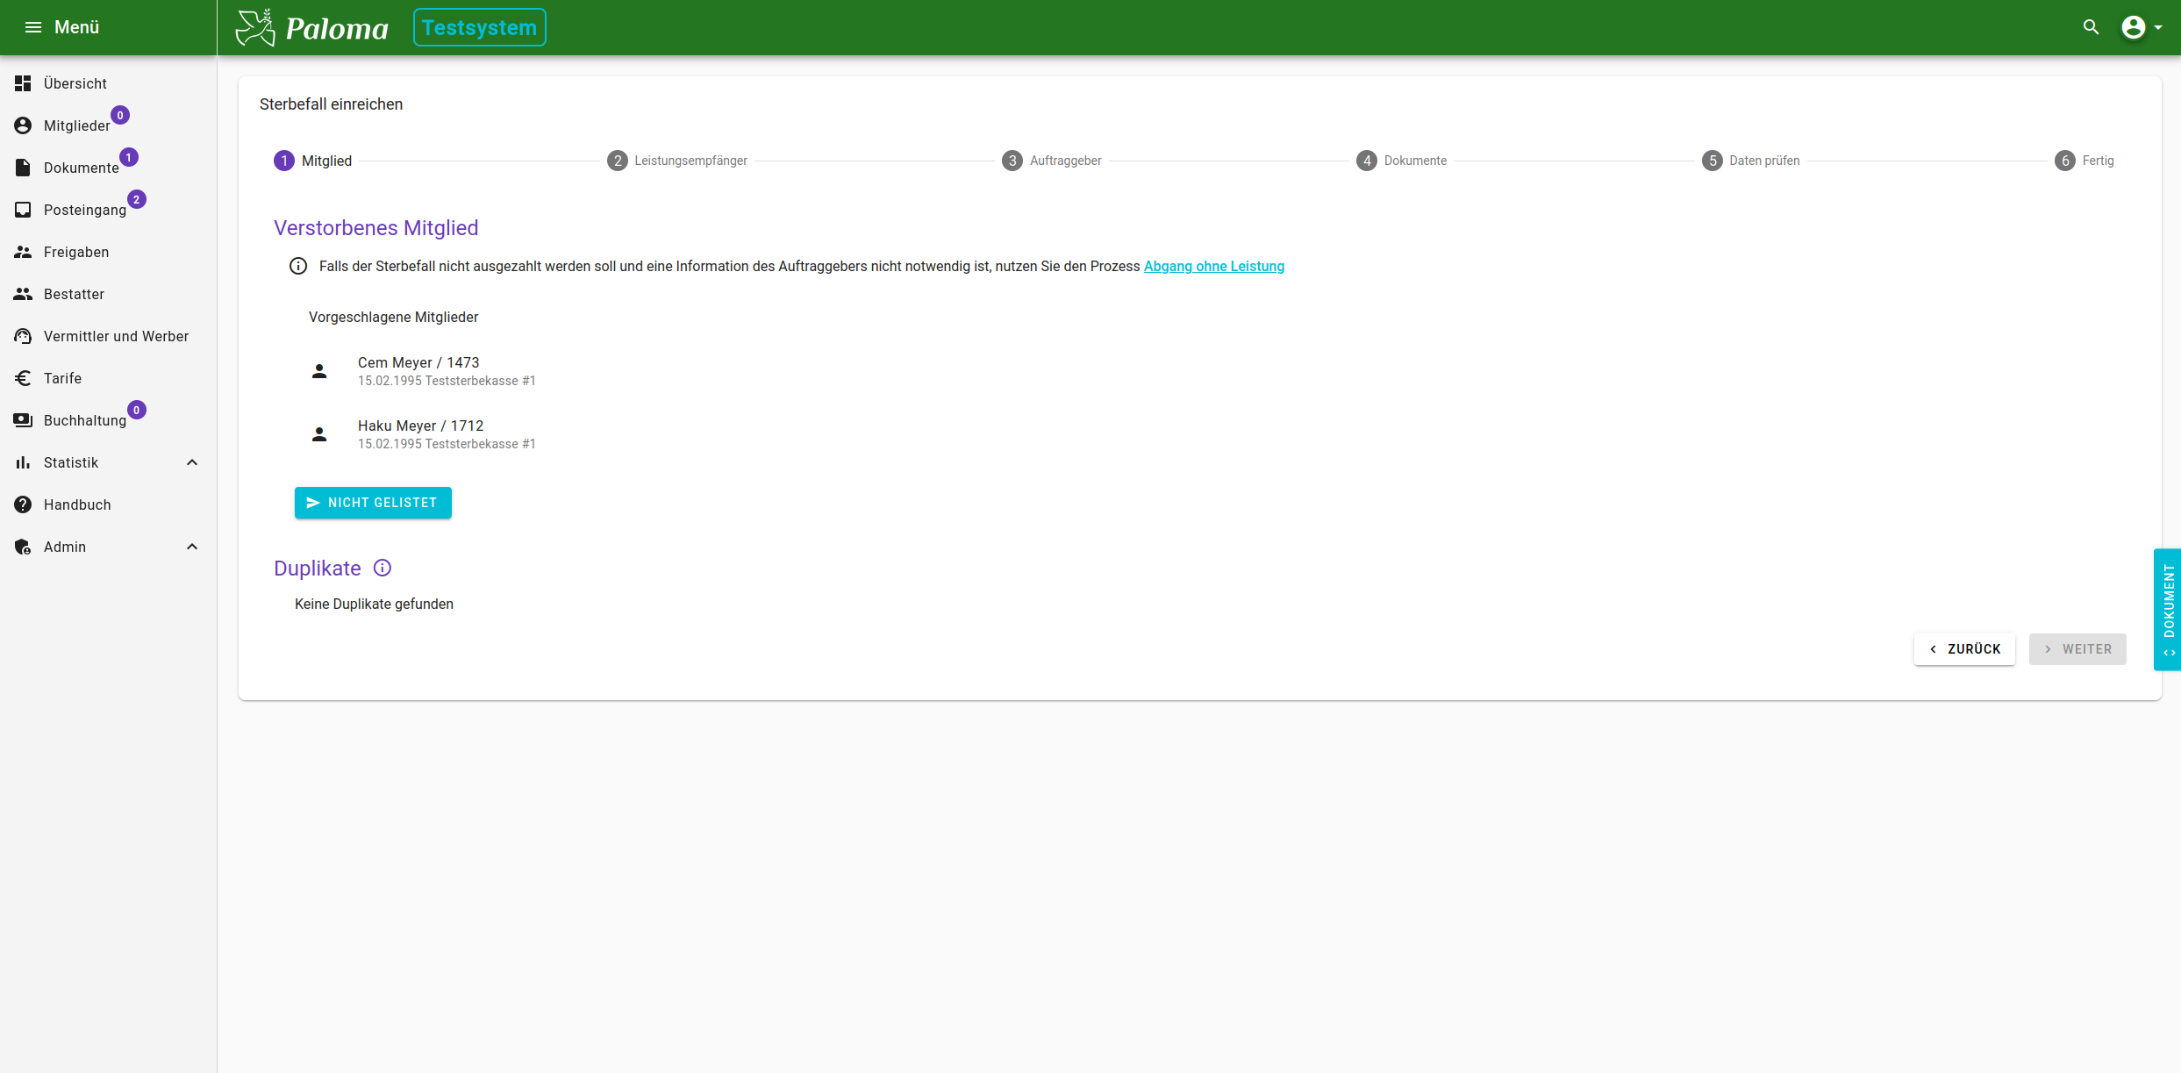Viewport: 2181px width, 1073px height.
Task: Click the Vermittler und Werber headset icon
Action: click(23, 336)
